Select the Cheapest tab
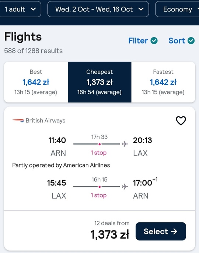The height and width of the screenshot is (253, 199). tap(99, 82)
